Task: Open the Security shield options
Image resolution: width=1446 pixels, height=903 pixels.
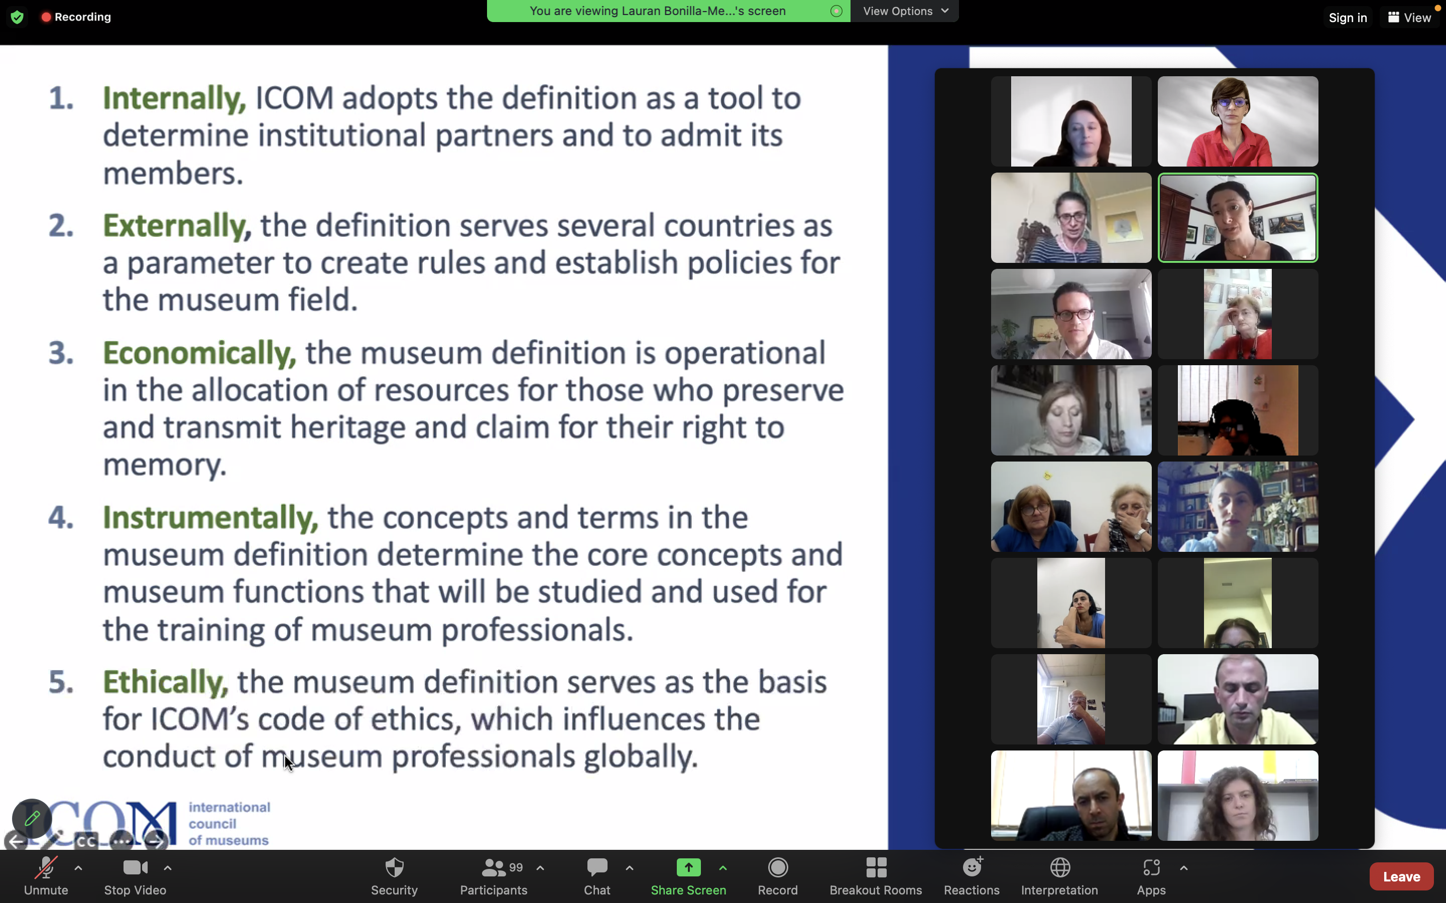Action: tap(394, 875)
